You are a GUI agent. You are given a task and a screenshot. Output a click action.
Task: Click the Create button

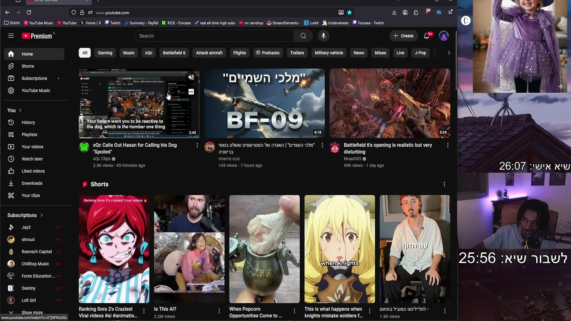coord(403,36)
